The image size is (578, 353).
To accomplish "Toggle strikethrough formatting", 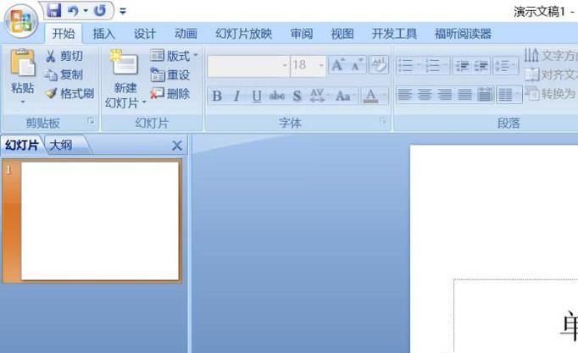I will (277, 96).
